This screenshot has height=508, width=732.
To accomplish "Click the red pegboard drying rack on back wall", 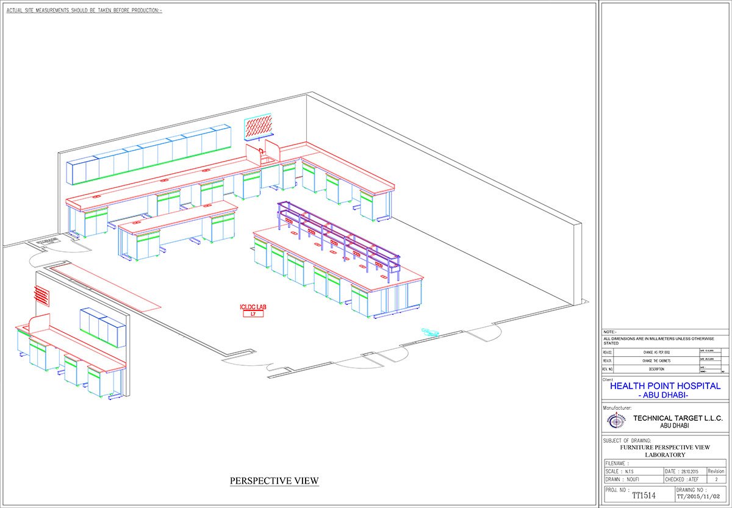I will click(x=257, y=127).
